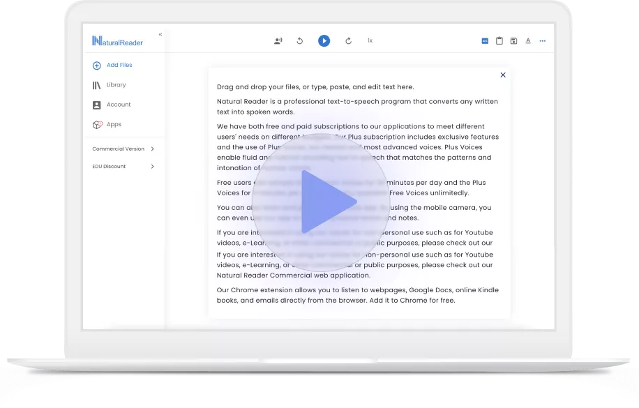
Task: Open the clipboard paste tool
Action: click(499, 40)
